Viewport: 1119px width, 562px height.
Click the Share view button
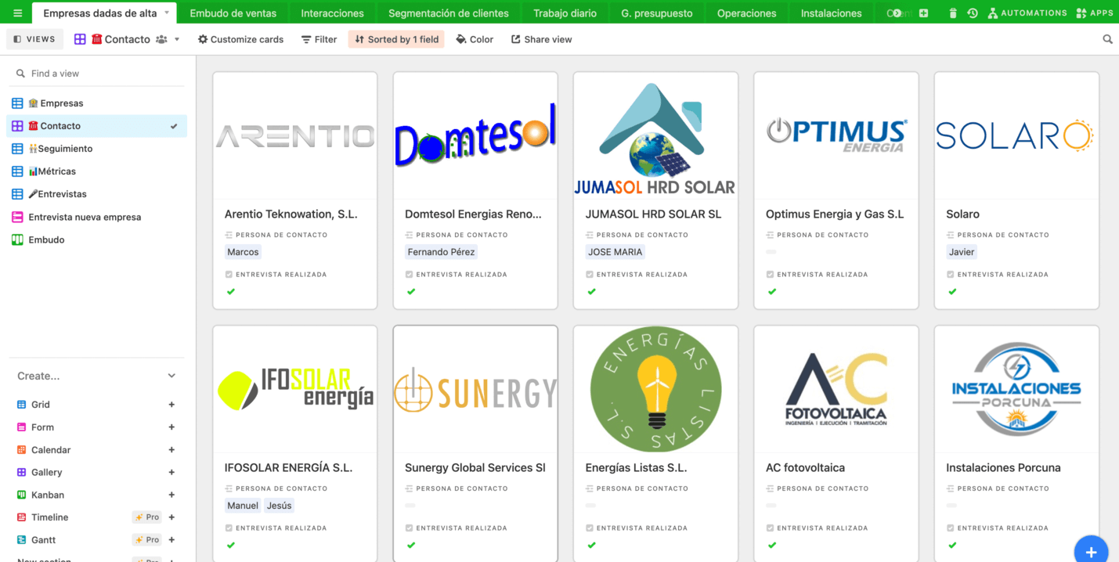click(x=541, y=38)
